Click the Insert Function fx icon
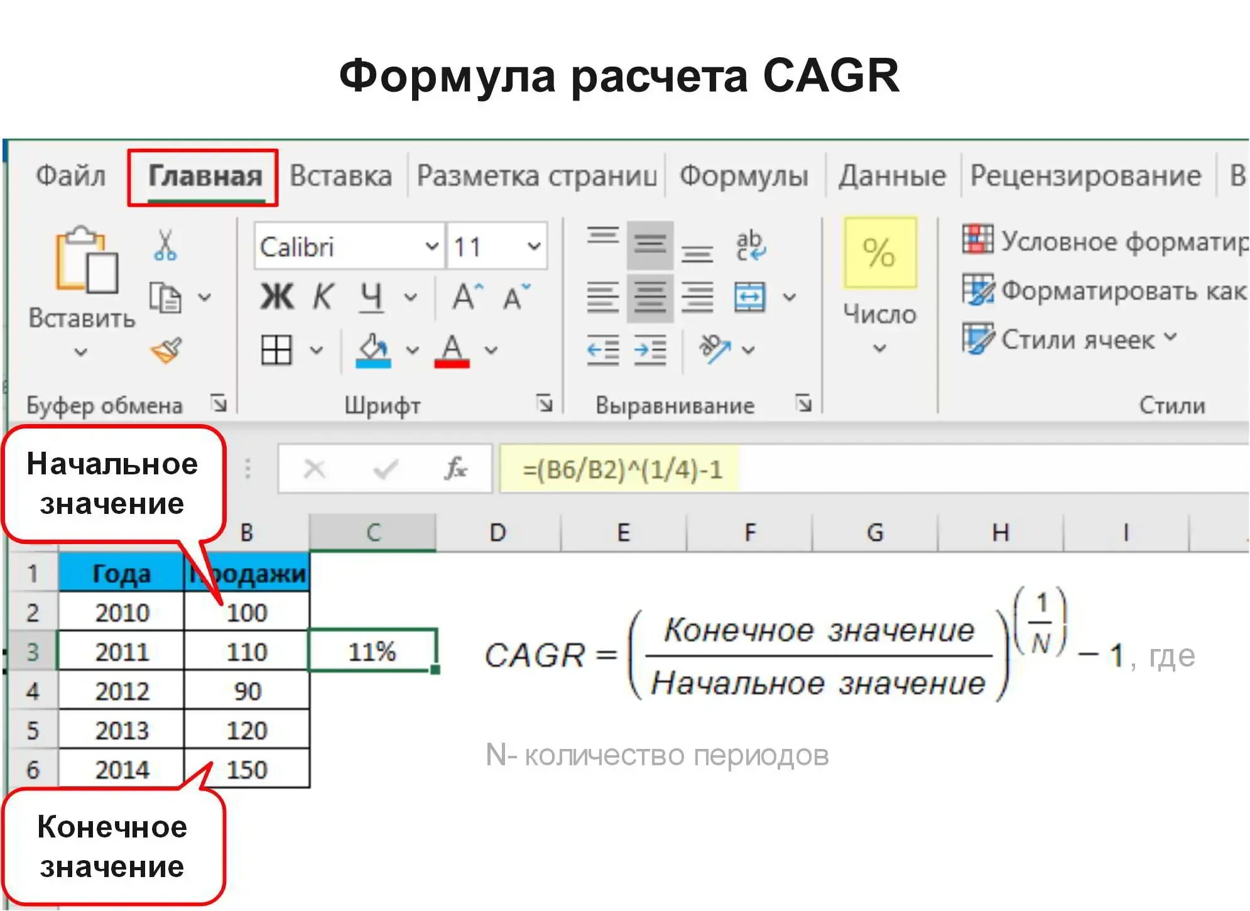The width and height of the screenshot is (1250, 911). [x=456, y=469]
